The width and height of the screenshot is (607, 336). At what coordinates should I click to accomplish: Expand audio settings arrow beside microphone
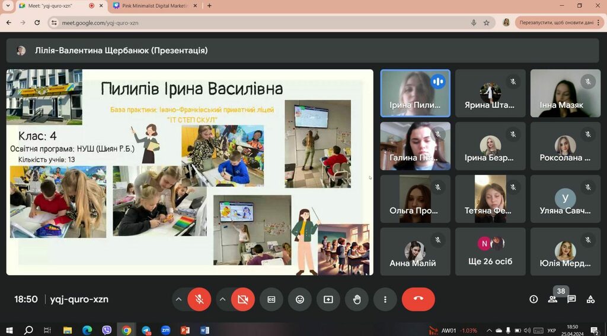coord(178,299)
